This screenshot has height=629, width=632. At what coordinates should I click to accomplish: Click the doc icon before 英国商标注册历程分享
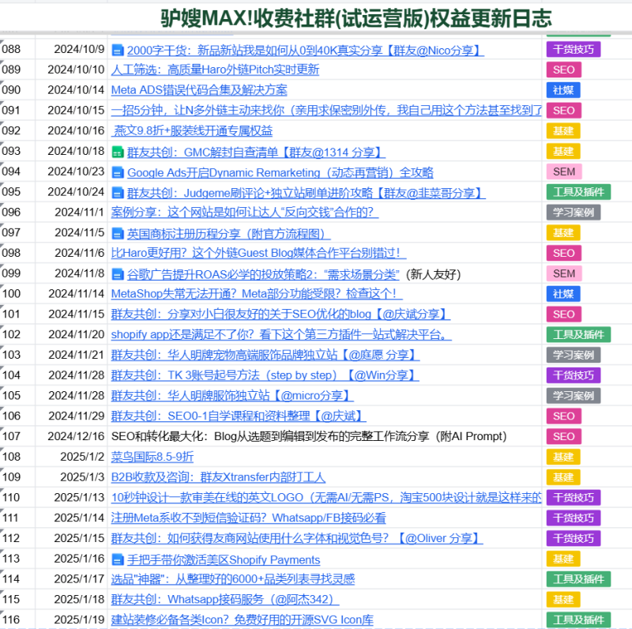pyautogui.click(x=118, y=233)
